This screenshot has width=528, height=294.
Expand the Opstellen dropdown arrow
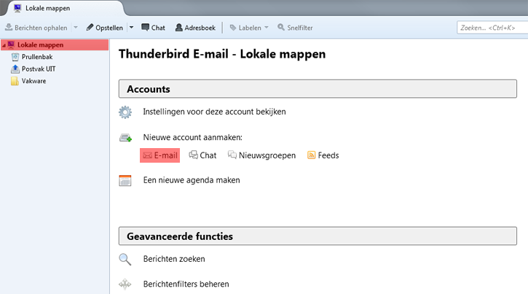(x=131, y=28)
